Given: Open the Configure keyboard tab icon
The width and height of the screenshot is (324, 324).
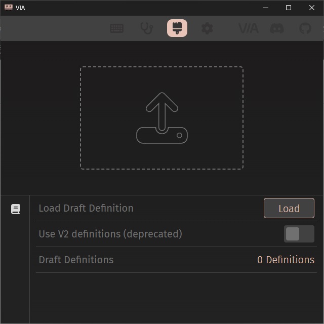Looking at the screenshot, I should click(117, 28).
